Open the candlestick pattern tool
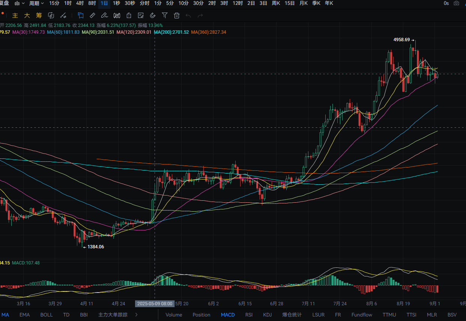 (117, 15)
